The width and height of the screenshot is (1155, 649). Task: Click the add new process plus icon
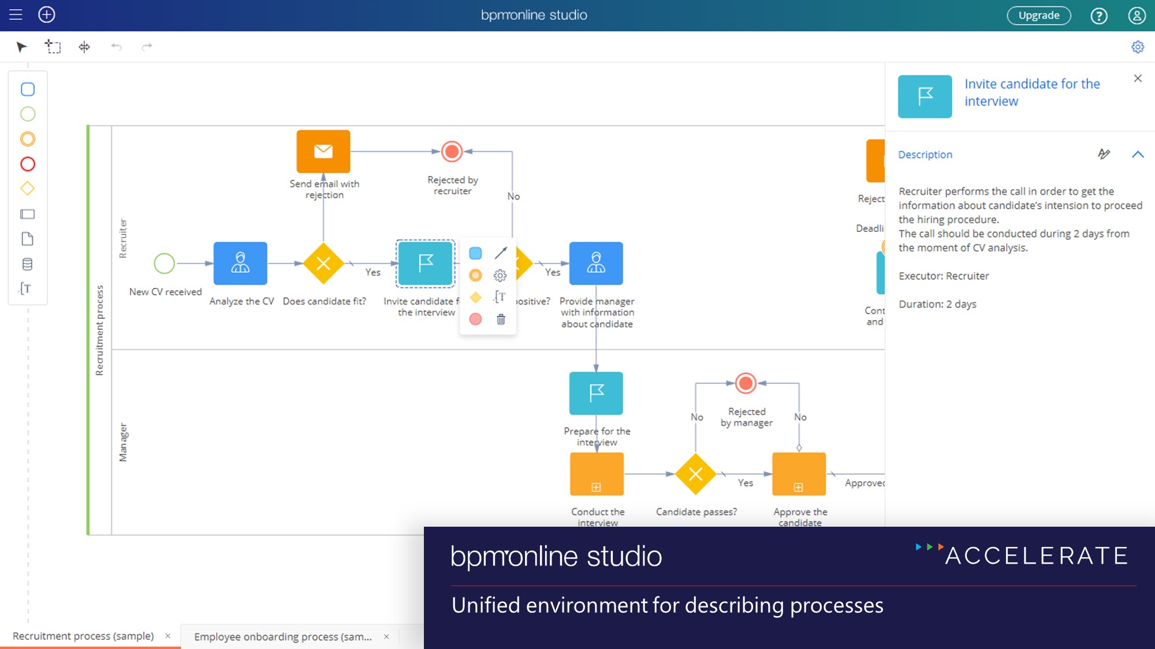coord(47,15)
